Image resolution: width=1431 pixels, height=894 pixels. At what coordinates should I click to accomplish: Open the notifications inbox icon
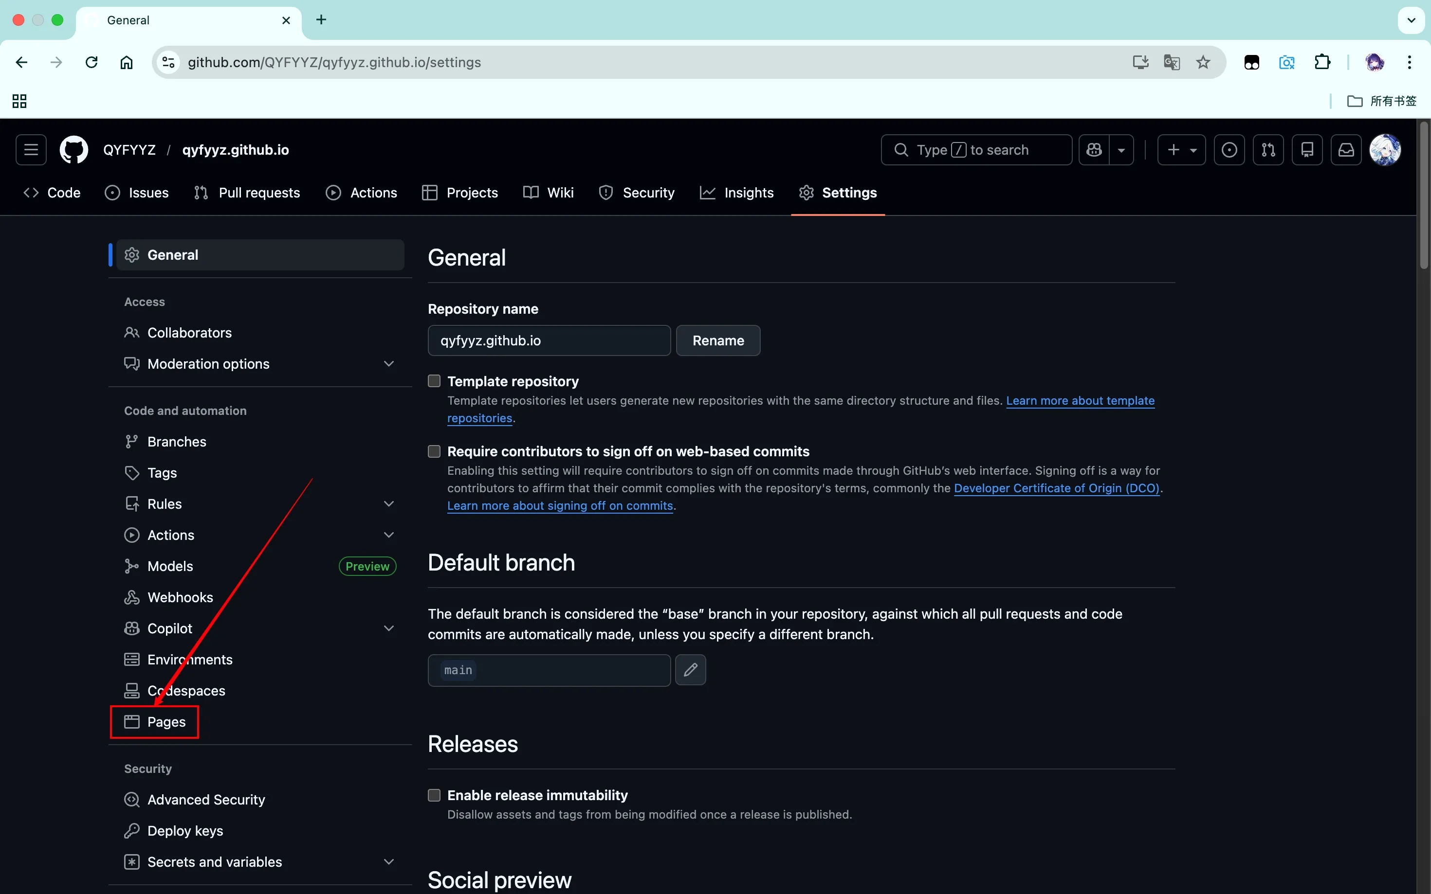point(1346,150)
